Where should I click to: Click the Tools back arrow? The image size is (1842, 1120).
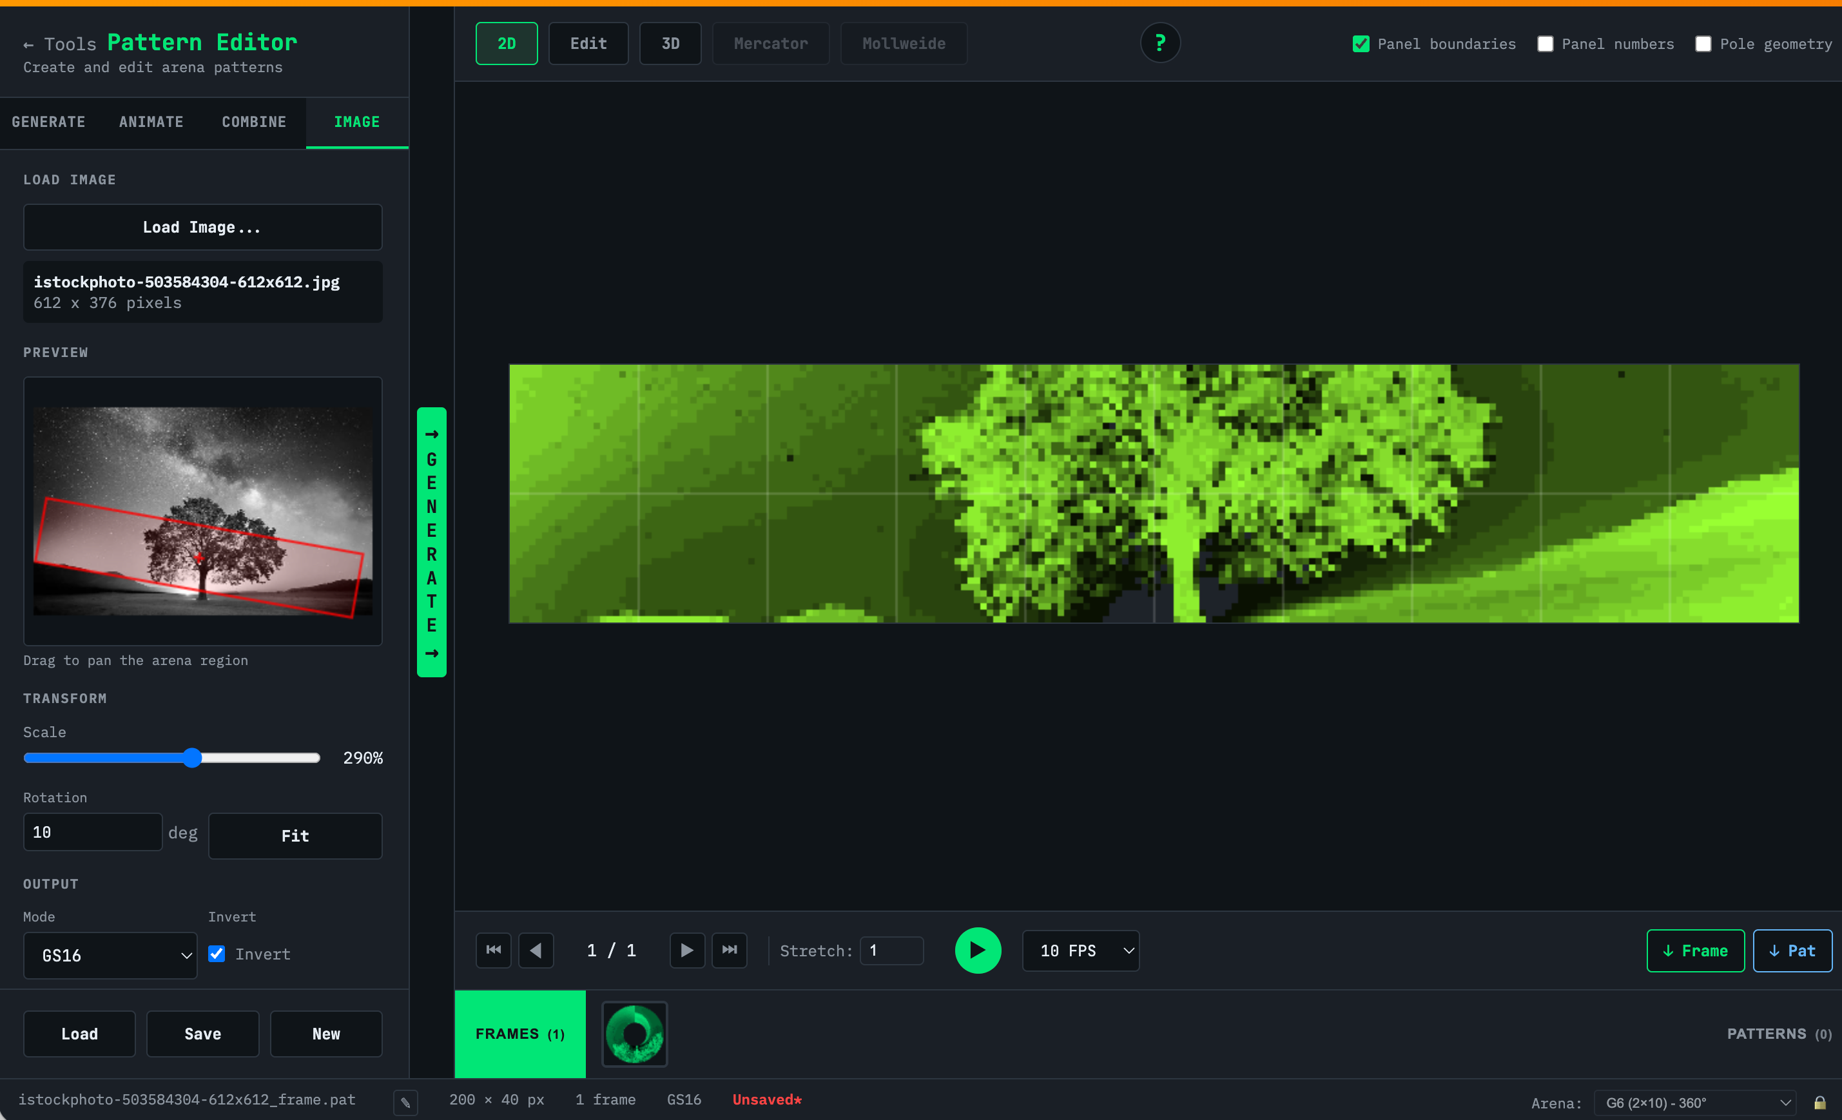pos(28,45)
